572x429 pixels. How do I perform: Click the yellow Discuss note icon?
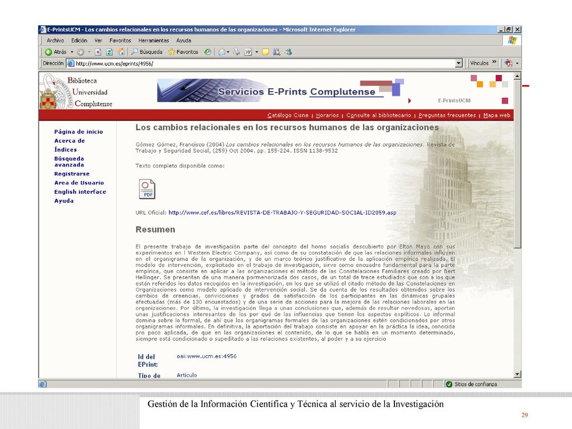click(x=265, y=52)
